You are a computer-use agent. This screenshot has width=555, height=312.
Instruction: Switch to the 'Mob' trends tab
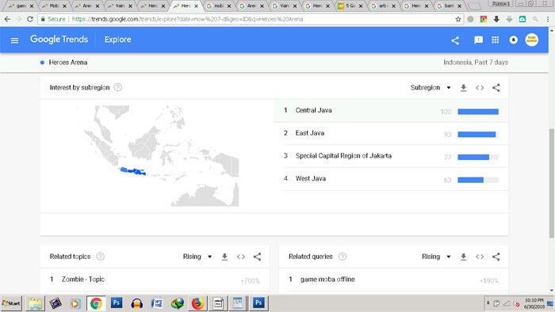(53, 6)
